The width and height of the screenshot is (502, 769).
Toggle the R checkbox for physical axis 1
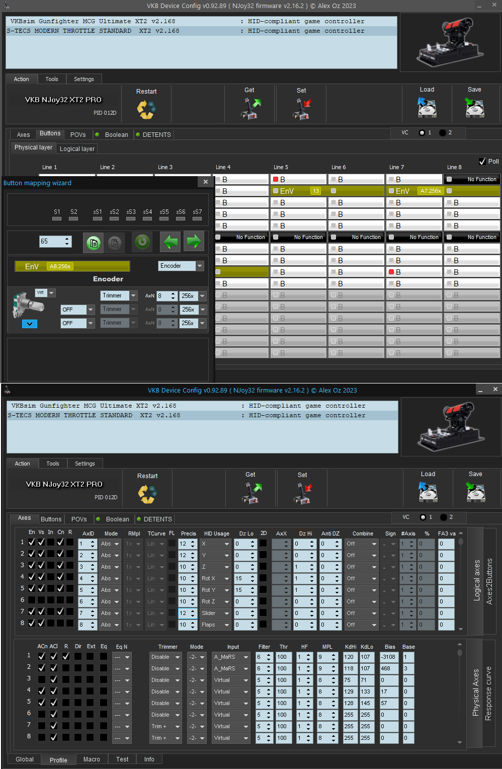[66, 656]
